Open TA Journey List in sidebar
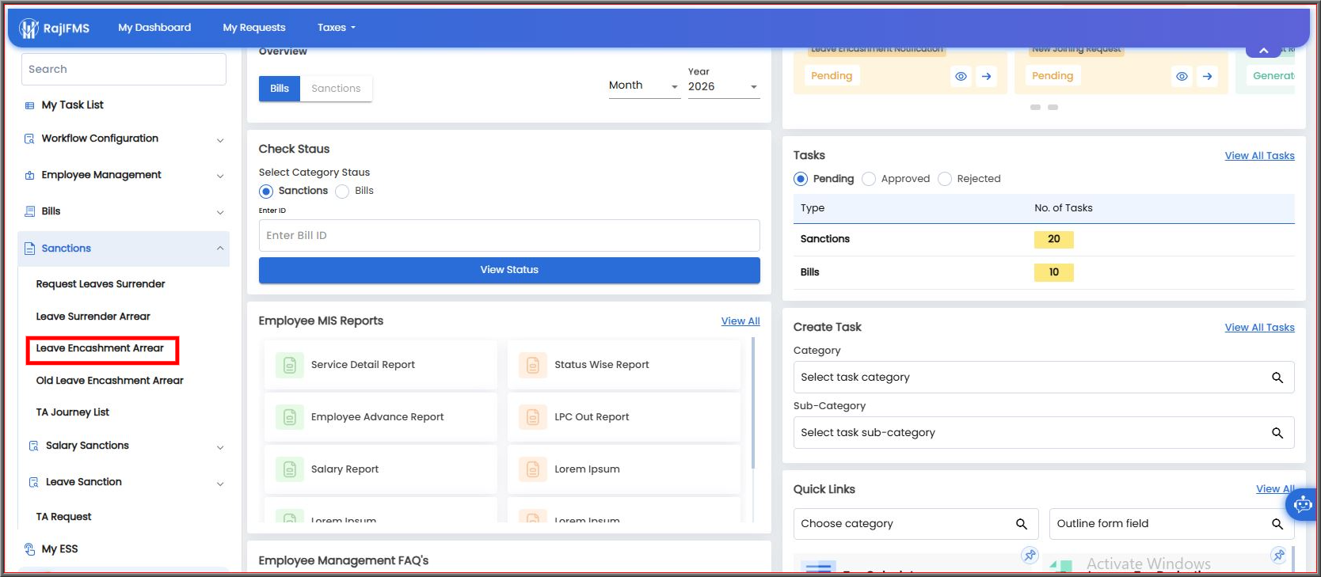The width and height of the screenshot is (1321, 577). click(73, 412)
